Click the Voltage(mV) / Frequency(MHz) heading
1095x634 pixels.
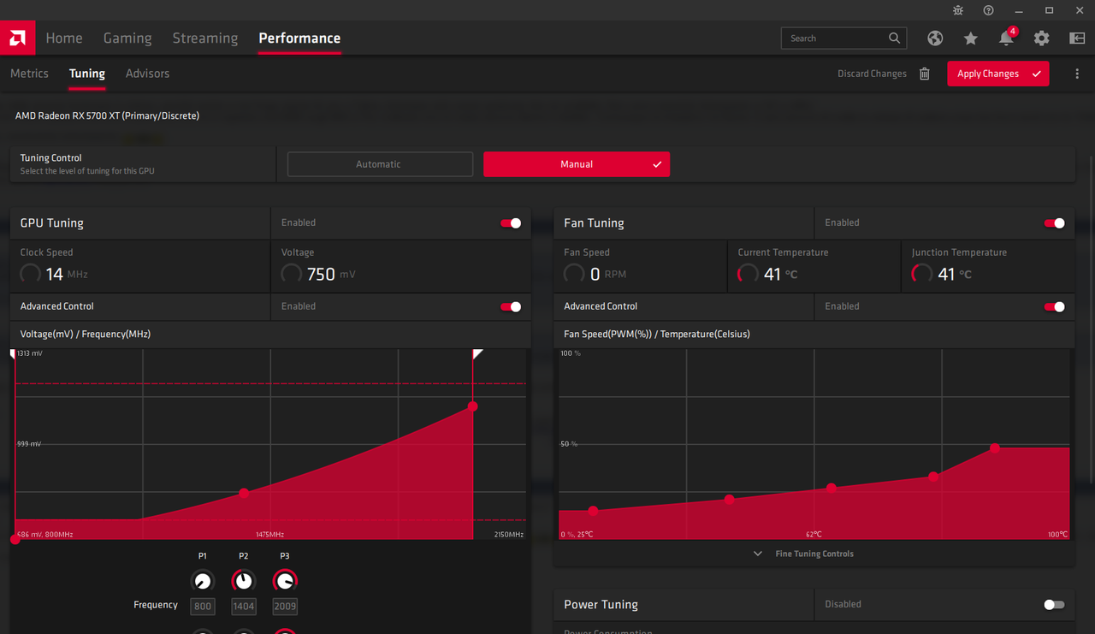(x=86, y=334)
